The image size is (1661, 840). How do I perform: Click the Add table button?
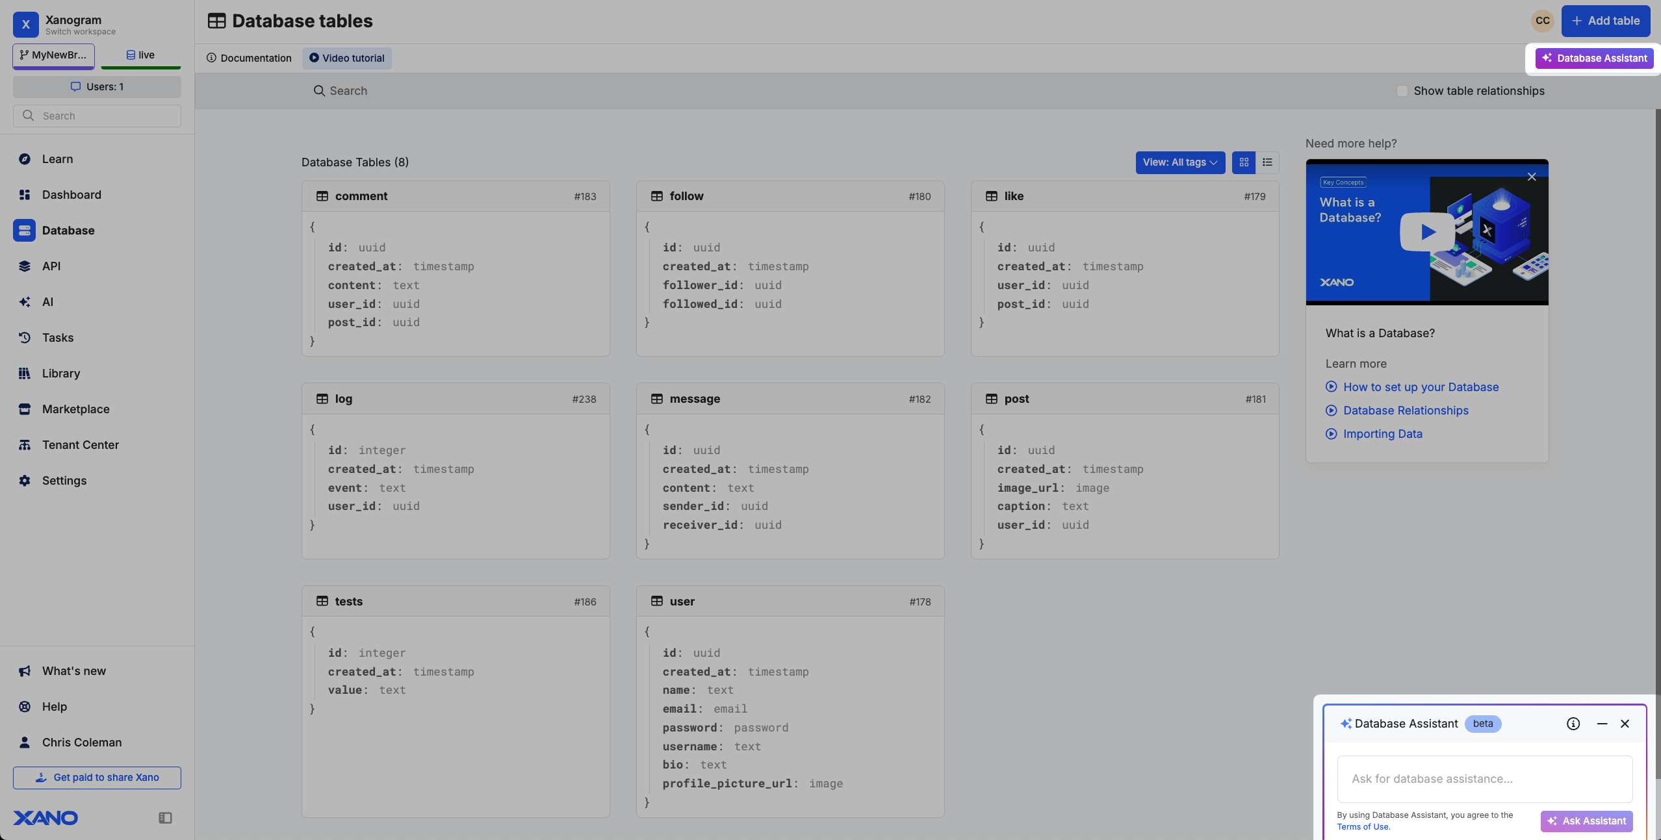(x=1605, y=21)
